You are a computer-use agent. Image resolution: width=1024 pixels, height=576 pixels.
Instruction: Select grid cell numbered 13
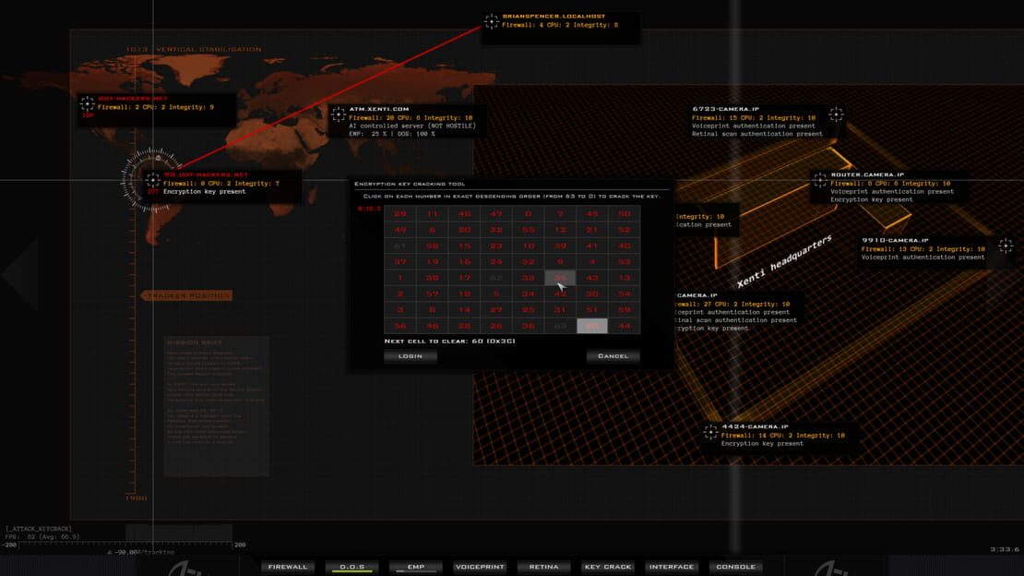click(624, 278)
